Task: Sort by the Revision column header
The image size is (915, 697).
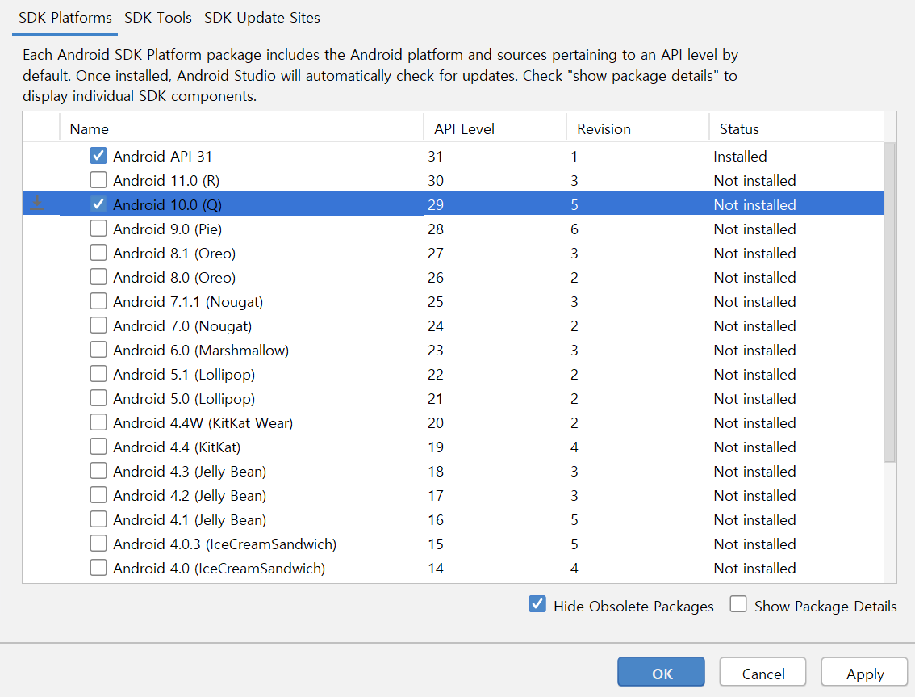Action: click(x=637, y=128)
